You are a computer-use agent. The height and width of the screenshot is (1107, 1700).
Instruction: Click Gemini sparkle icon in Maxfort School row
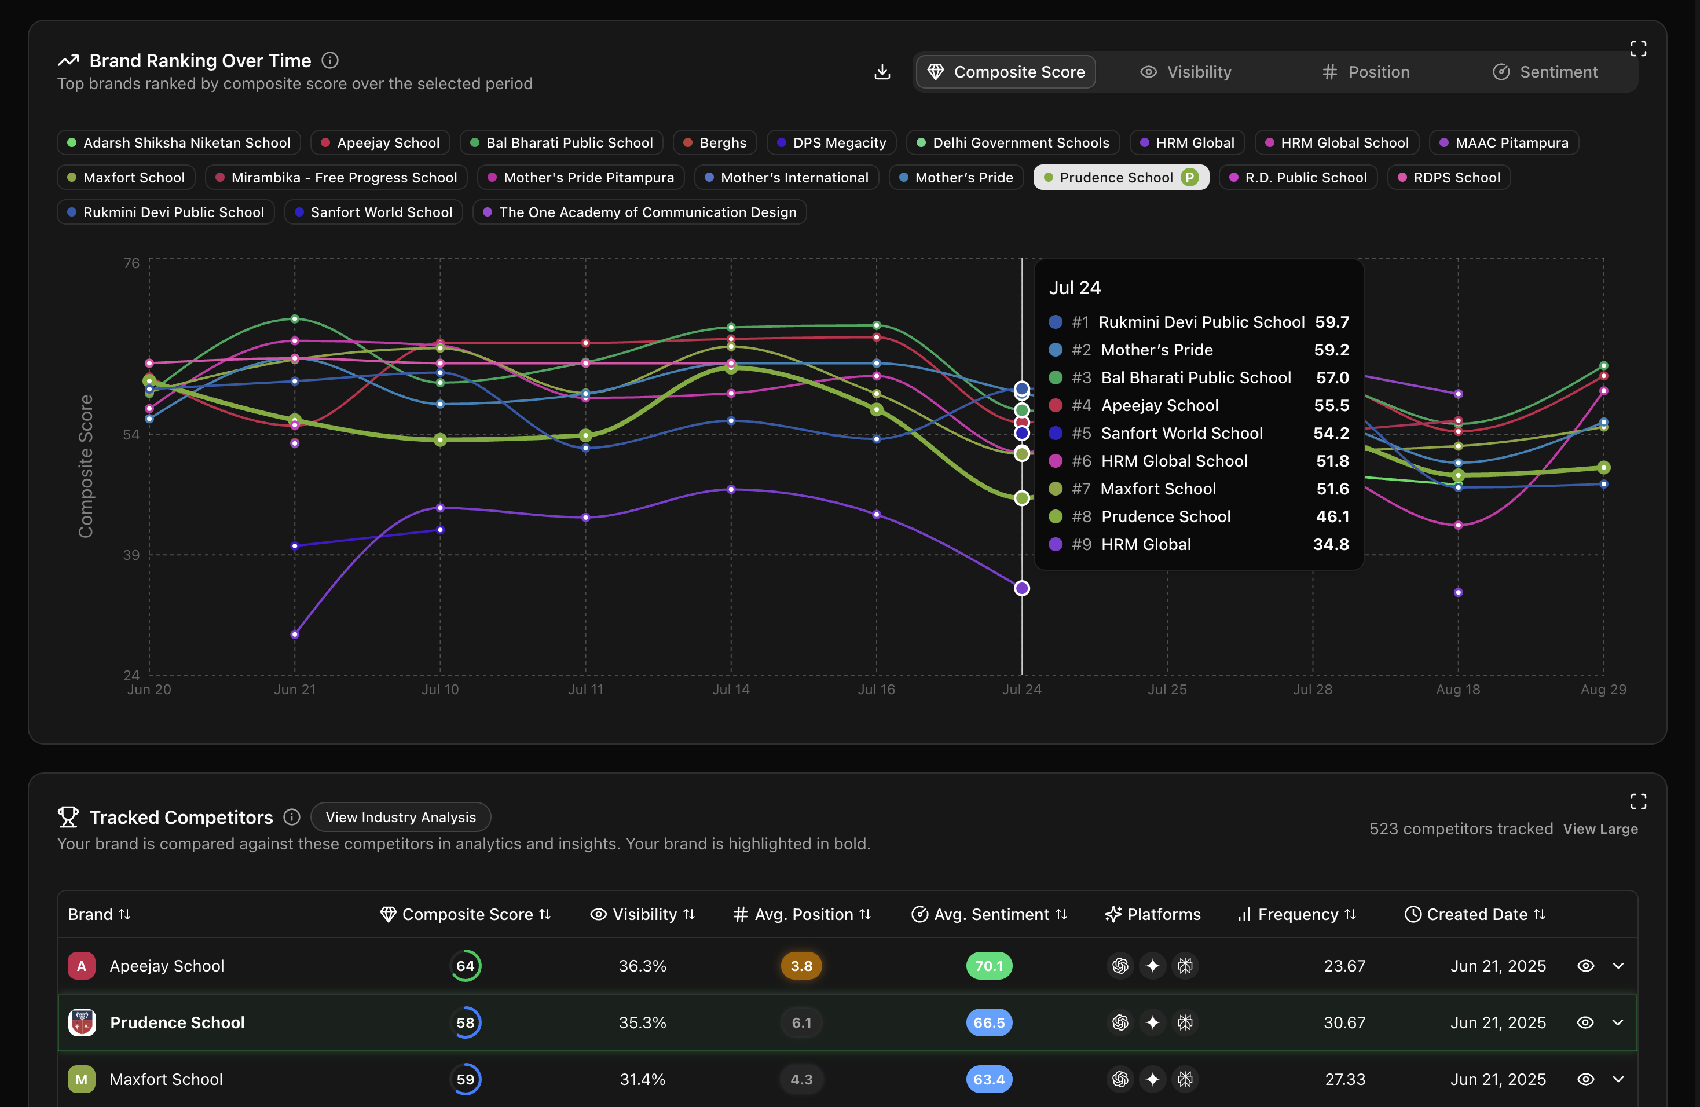pos(1152,1079)
